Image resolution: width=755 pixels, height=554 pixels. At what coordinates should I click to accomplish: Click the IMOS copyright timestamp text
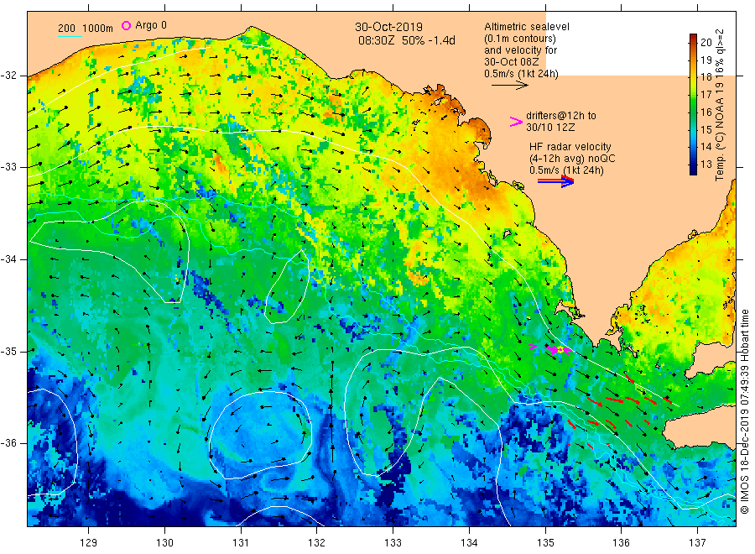(744, 411)
